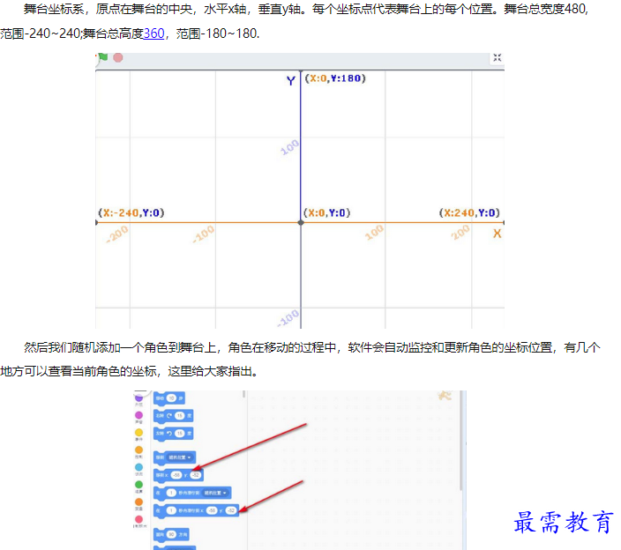
Task: Select the yellow 事件 events category
Action: pyautogui.click(x=138, y=433)
